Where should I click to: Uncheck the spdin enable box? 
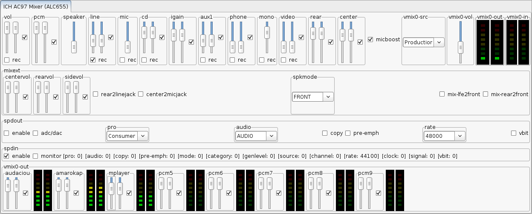7,156
